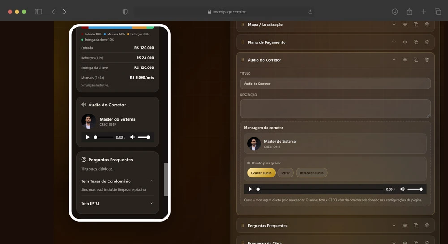Click the Perguntas Frequentes question mark icon
448x244 pixels.
pos(84,160)
